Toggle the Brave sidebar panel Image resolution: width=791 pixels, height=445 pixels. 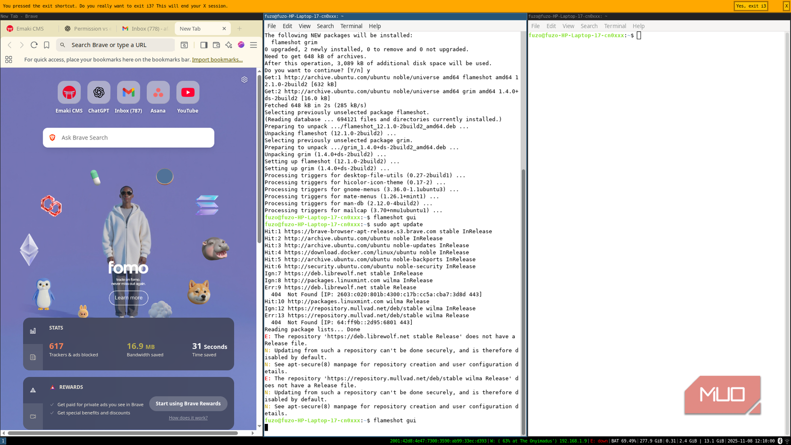(x=204, y=45)
